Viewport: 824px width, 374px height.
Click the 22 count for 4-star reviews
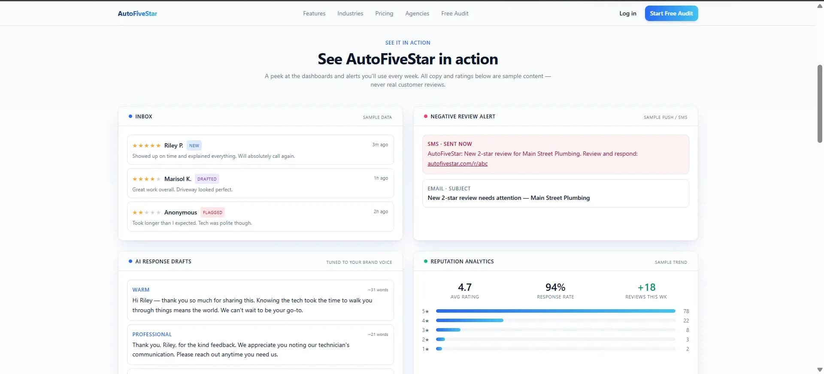(x=686, y=321)
